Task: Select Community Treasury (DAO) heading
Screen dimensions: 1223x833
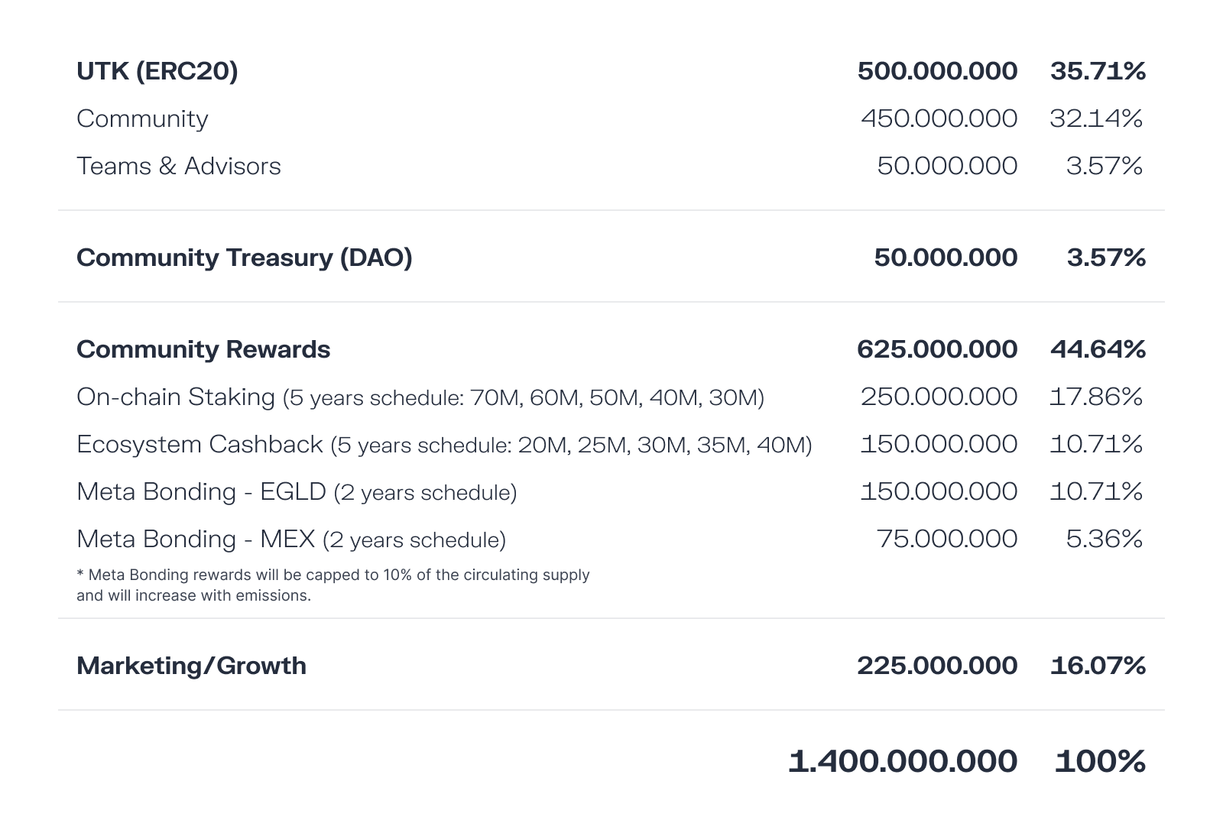Action: pyautogui.click(x=245, y=258)
